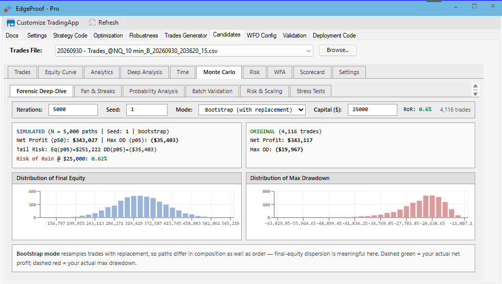
Task: Open Trades Generator tab
Action: (186, 35)
